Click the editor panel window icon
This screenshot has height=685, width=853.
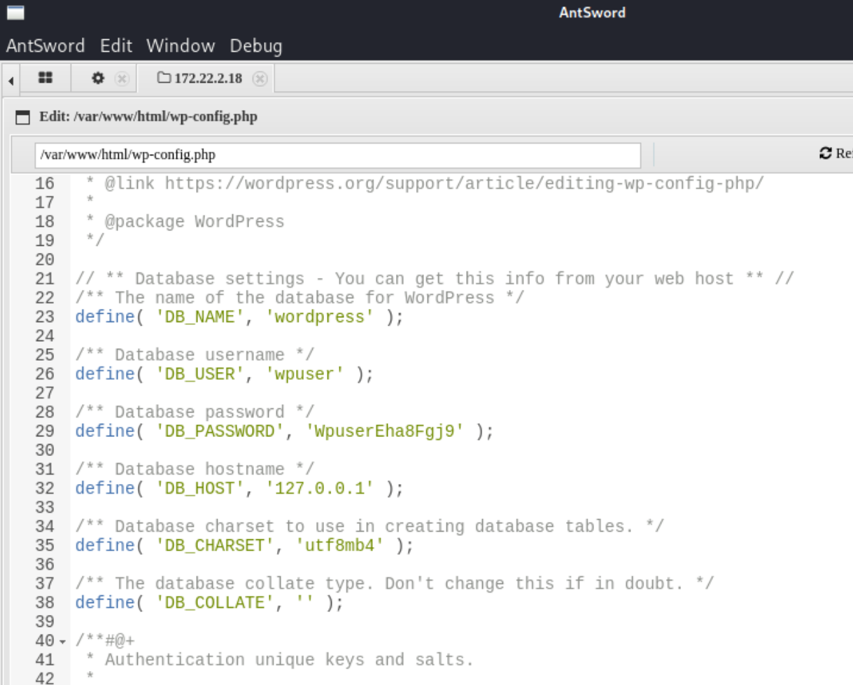pyautogui.click(x=23, y=117)
